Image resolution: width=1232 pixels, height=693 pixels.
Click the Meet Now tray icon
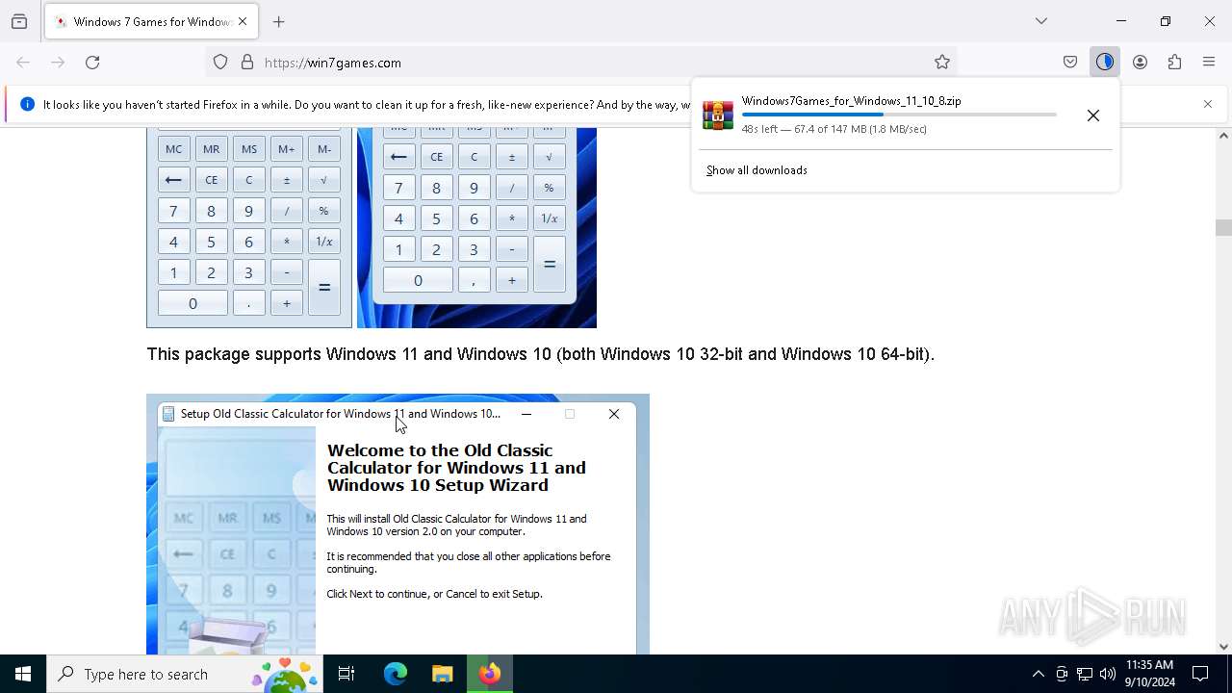[1062, 674]
